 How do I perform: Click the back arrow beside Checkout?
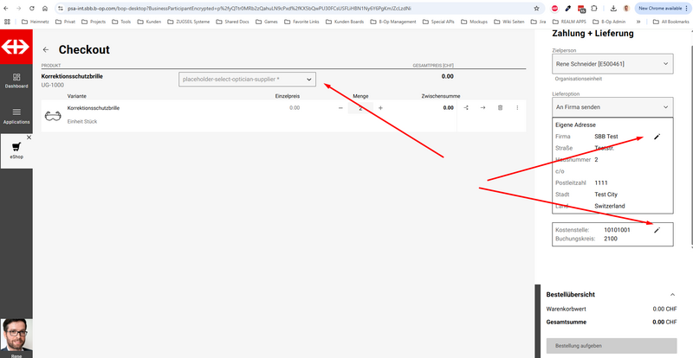pos(45,50)
